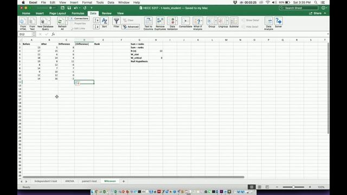Click the Save icon in title bar
The width and height of the screenshot is (347, 195).
pyautogui.click(x=69, y=8)
